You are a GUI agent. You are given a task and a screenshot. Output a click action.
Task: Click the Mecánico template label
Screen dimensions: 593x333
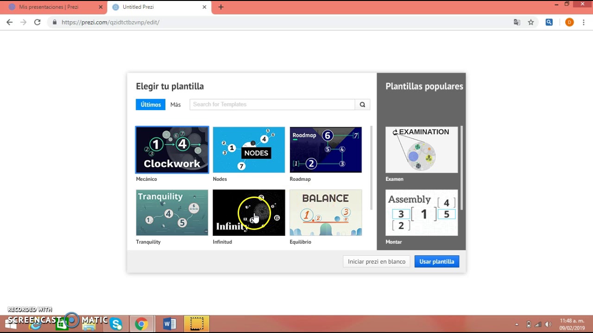(x=146, y=179)
